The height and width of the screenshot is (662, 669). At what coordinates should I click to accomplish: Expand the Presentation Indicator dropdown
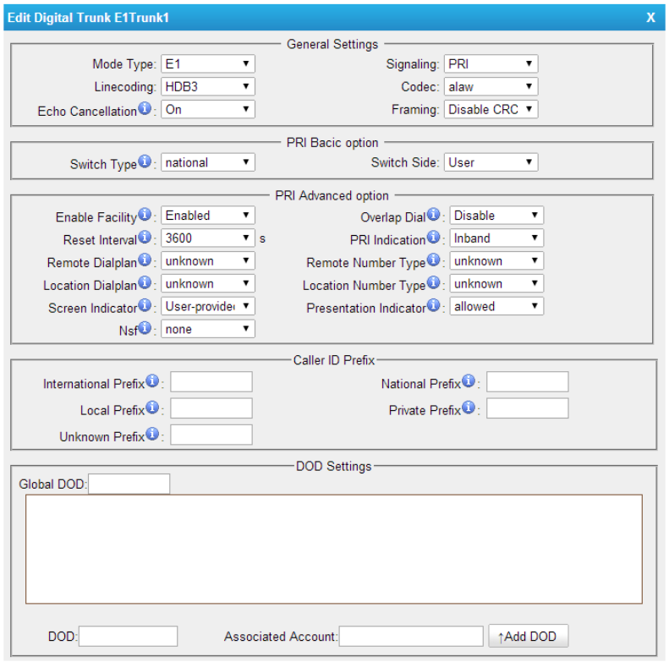[496, 306]
